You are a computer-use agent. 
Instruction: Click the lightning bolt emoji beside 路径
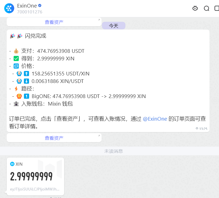[16, 89]
